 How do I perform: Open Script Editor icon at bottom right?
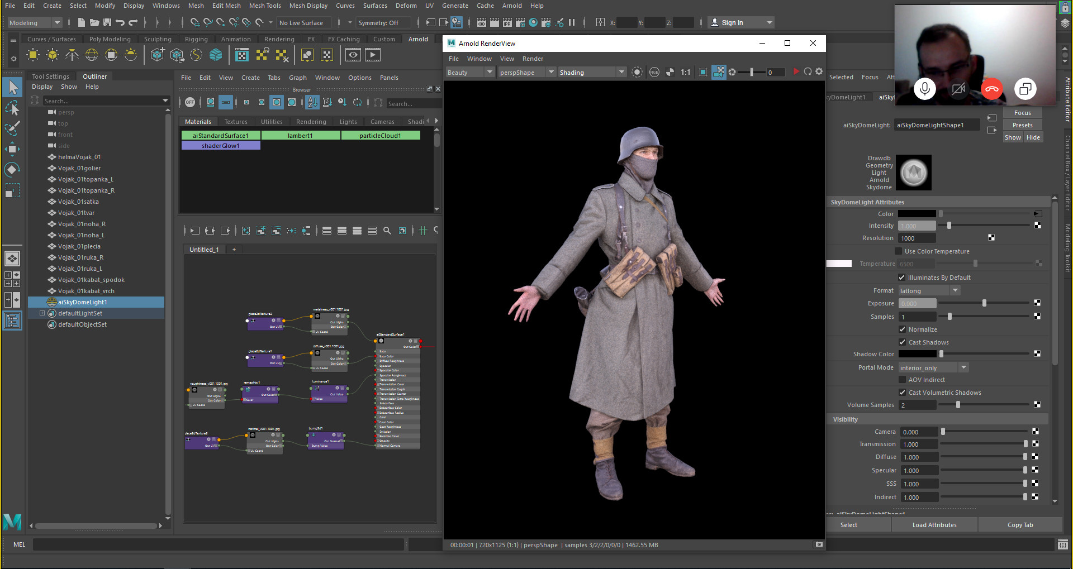click(1062, 544)
